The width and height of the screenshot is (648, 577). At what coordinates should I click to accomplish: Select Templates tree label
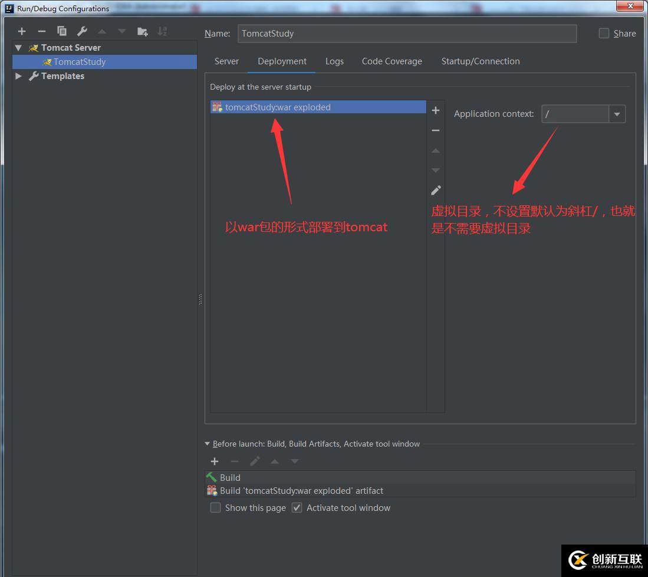pyautogui.click(x=63, y=76)
